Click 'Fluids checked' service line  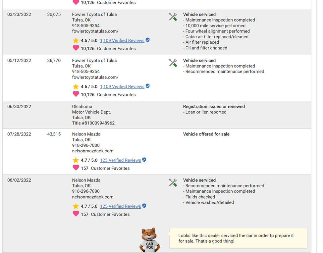(199, 197)
